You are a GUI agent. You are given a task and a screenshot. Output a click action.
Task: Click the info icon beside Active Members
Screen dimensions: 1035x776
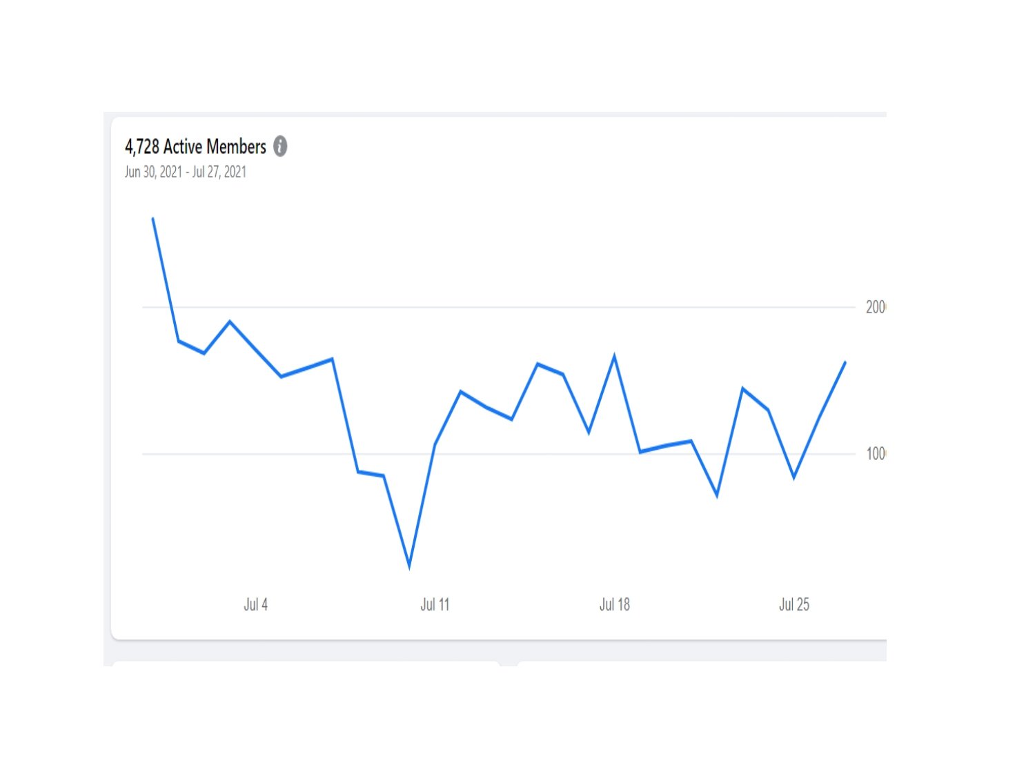coord(280,146)
